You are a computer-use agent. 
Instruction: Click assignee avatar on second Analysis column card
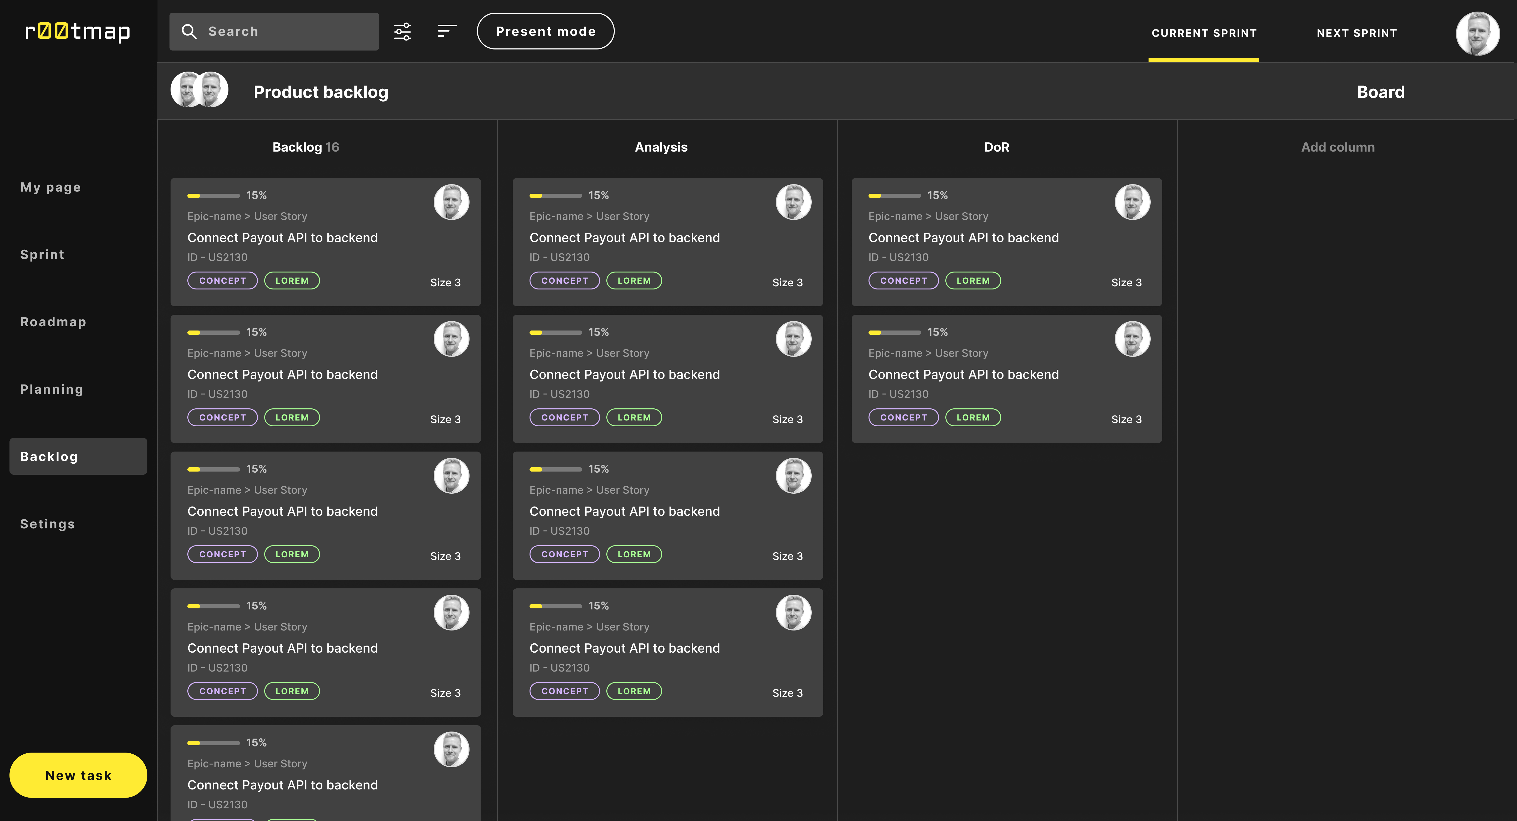coord(794,339)
